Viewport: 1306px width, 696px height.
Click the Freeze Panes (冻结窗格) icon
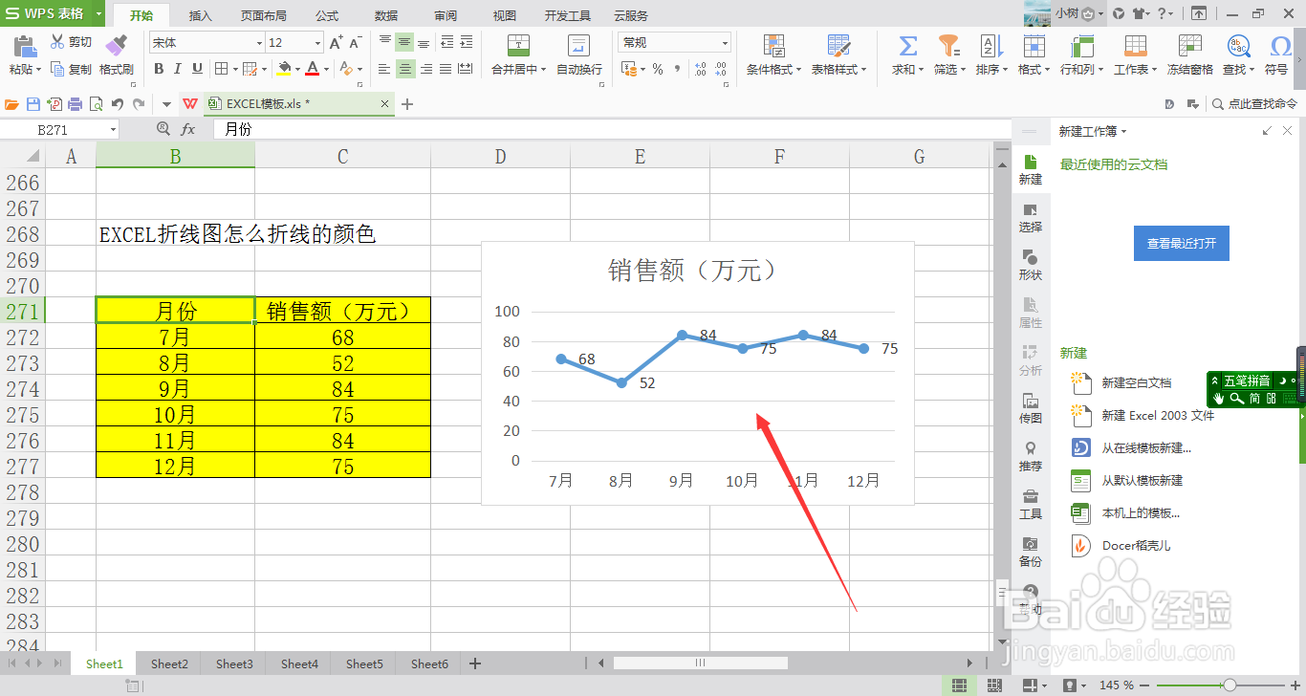coord(1189,45)
